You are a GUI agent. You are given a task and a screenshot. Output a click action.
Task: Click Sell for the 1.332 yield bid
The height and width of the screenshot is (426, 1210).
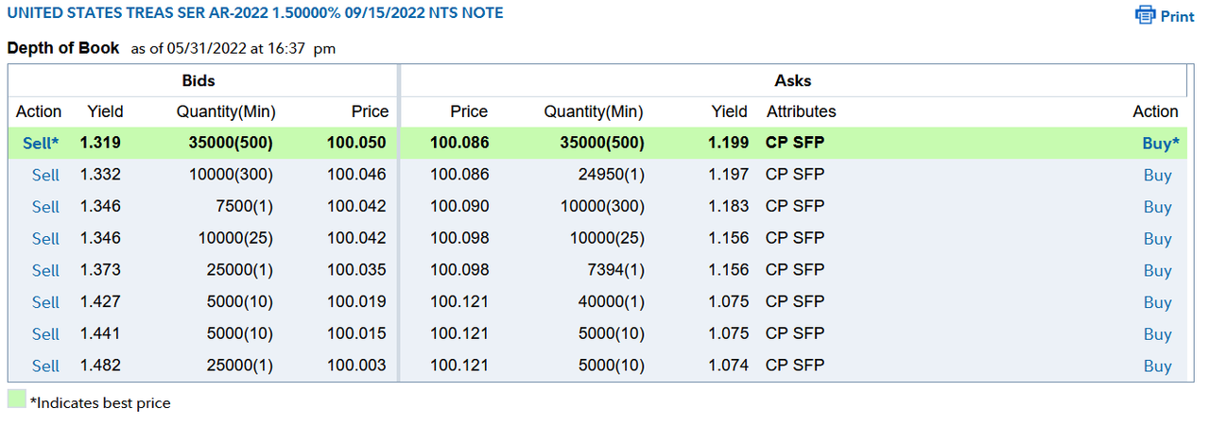[x=45, y=175]
